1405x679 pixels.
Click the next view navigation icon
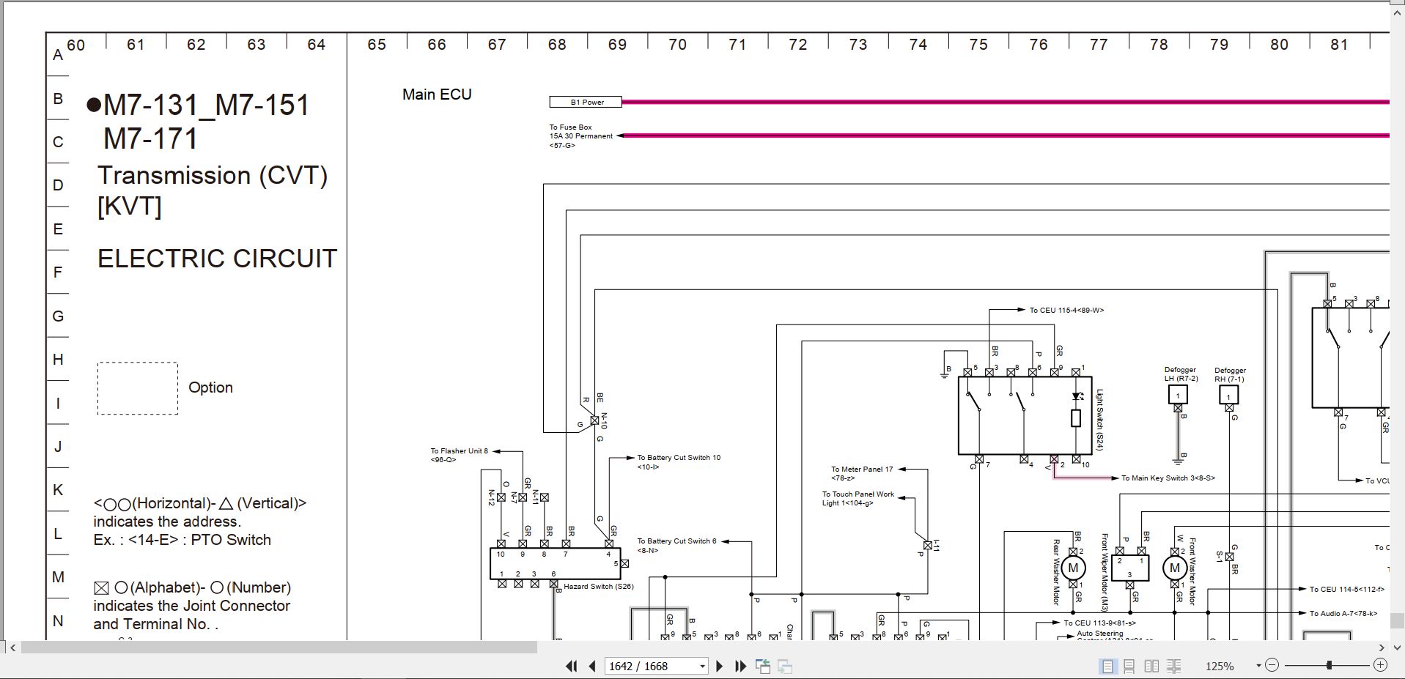pos(785,666)
